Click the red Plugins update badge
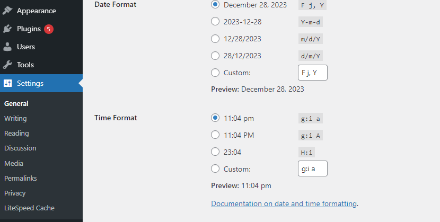 [49, 29]
